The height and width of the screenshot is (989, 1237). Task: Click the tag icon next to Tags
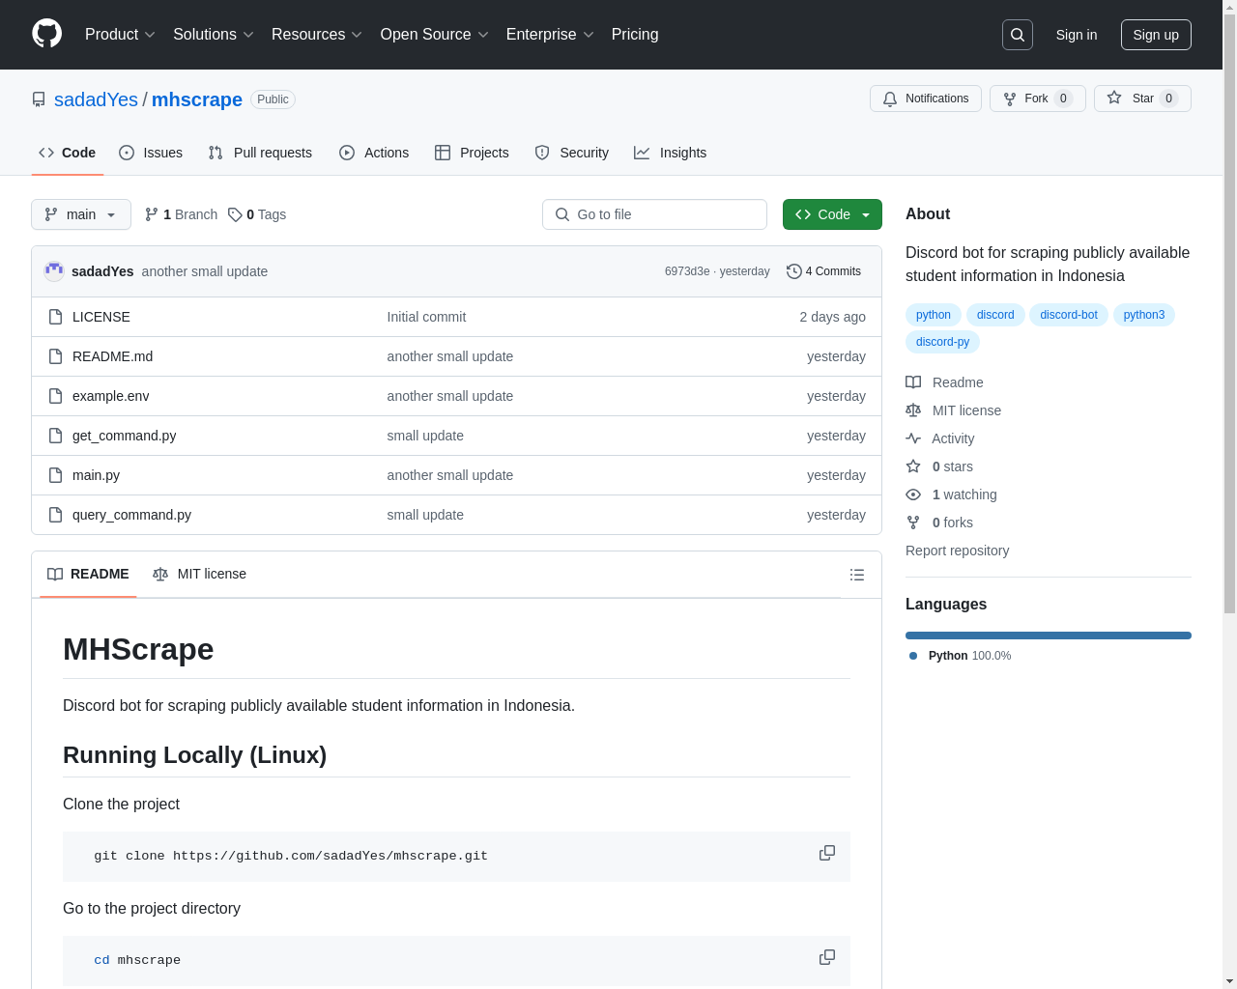(x=235, y=214)
